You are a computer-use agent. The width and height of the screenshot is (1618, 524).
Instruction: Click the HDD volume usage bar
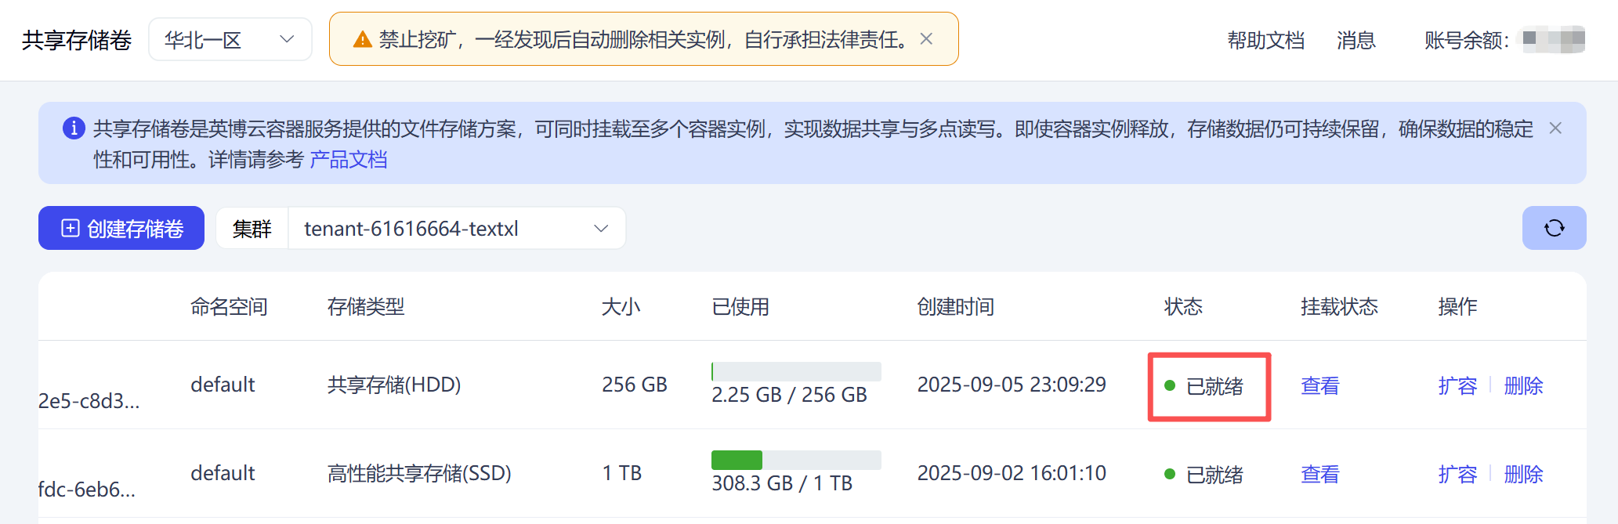point(795,371)
